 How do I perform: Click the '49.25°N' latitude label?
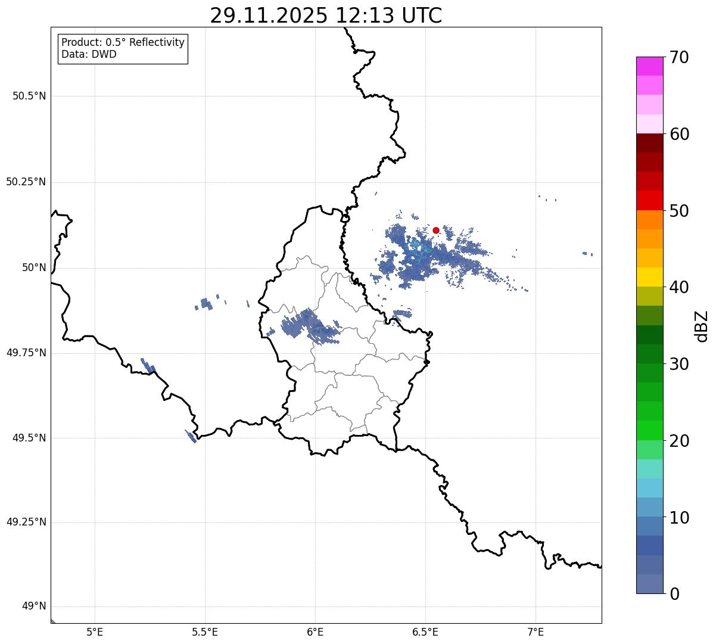coord(26,522)
